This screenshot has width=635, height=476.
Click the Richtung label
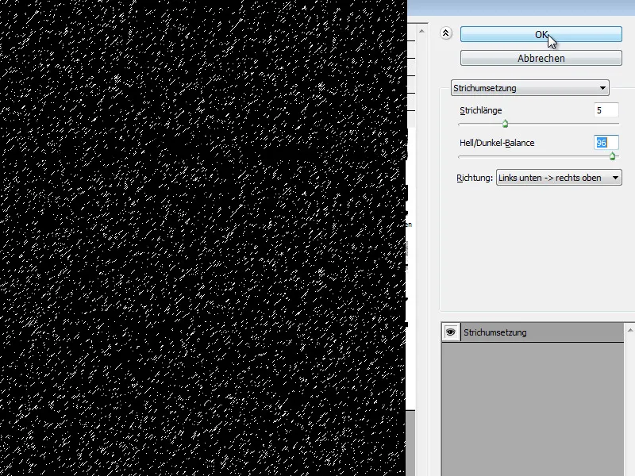click(474, 178)
